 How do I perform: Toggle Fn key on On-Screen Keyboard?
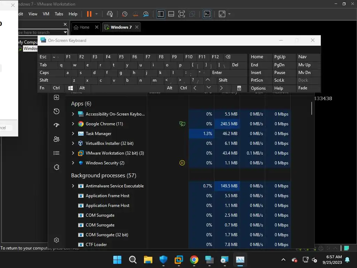(x=44, y=88)
